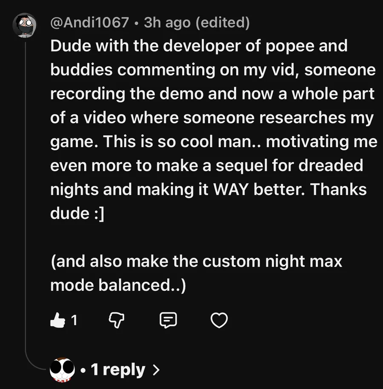Like the comment with thumbs-up icon
Viewport: 383px width, 389px height.
(57, 320)
